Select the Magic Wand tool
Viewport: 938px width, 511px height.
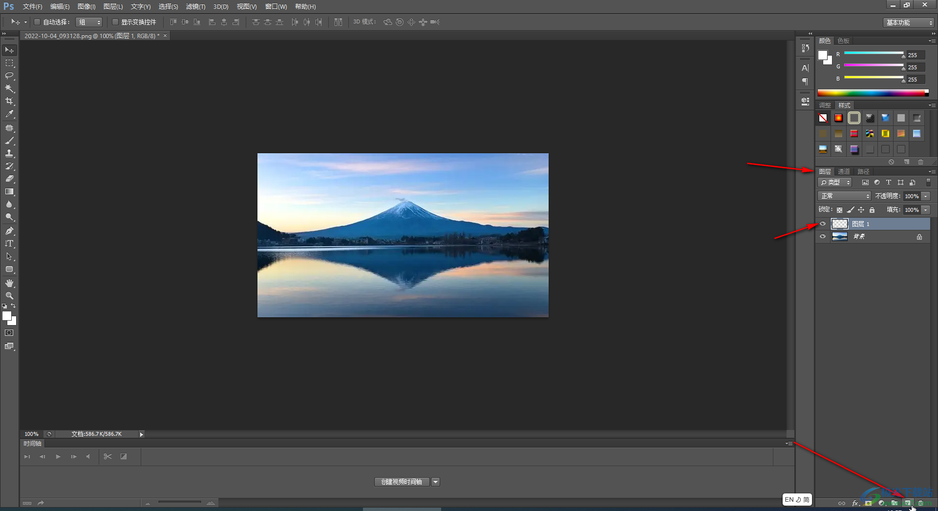(9, 89)
